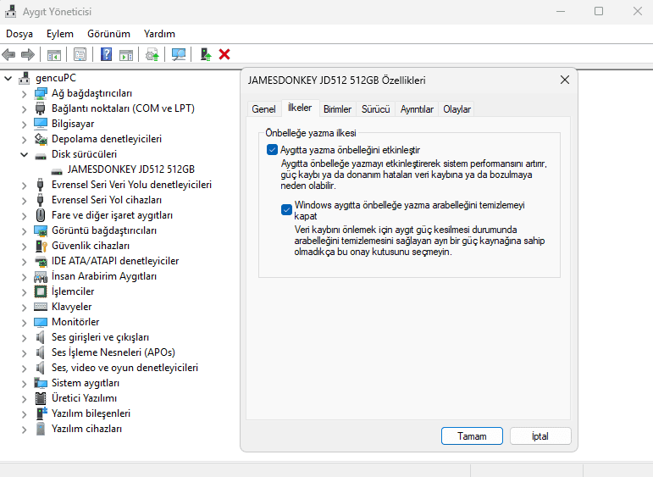Maximize the Aygıt Yöneticisi window
This screenshot has height=477, width=653.
pos(599,11)
